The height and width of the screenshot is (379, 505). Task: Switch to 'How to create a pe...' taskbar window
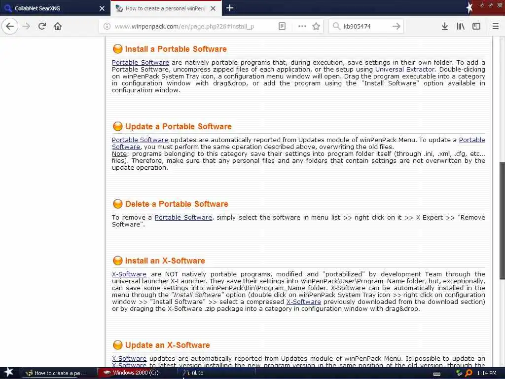(x=59, y=373)
